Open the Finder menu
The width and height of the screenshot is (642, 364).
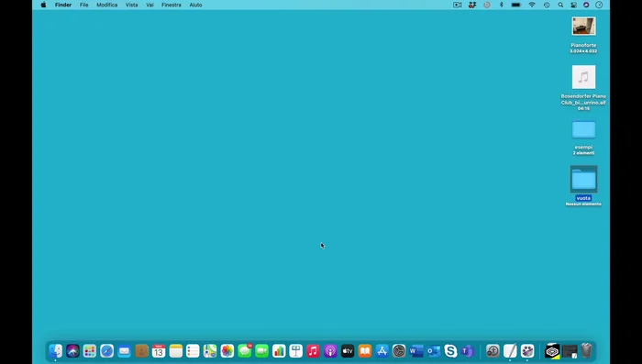click(63, 5)
